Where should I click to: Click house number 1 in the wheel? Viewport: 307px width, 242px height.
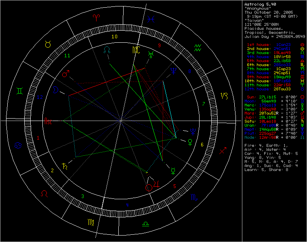tap(38, 138)
